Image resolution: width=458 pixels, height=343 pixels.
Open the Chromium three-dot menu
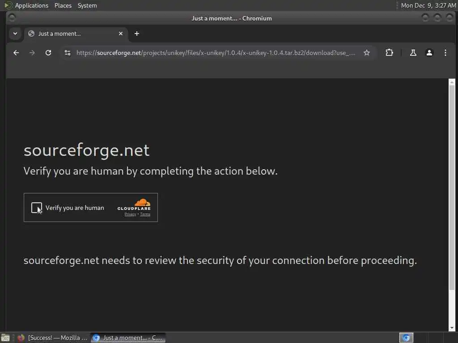pyautogui.click(x=445, y=53)
